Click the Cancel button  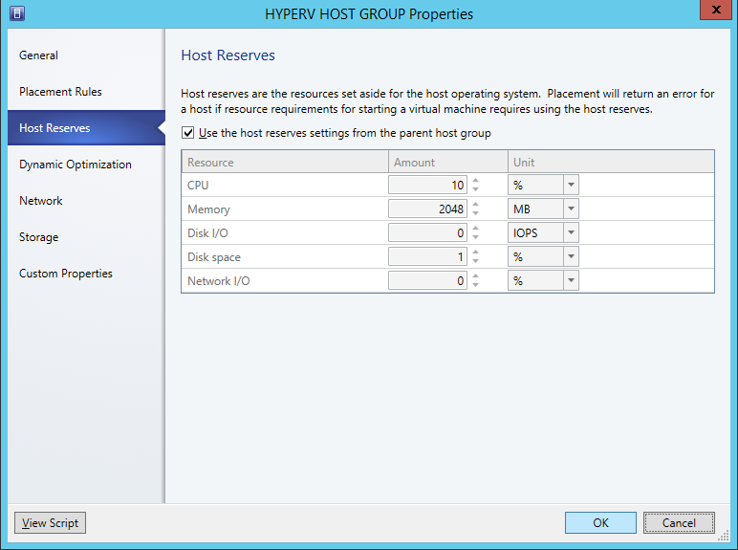[679, 522]
